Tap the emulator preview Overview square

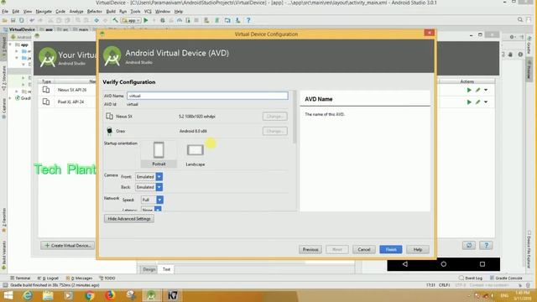pyautogui.click(x=482, y=264)
